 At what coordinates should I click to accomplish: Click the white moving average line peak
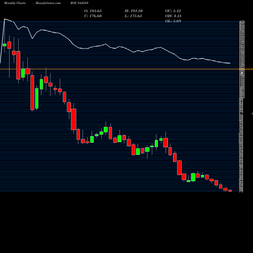pyautogui.click(x=5, y=19)
